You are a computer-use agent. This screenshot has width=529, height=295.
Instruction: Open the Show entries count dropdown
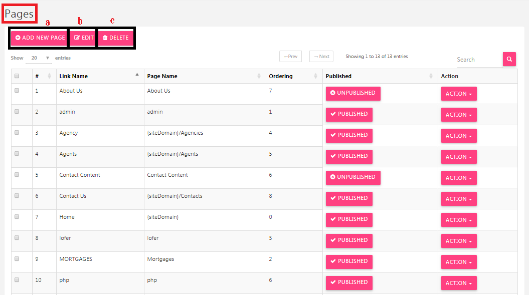(39, 58)
